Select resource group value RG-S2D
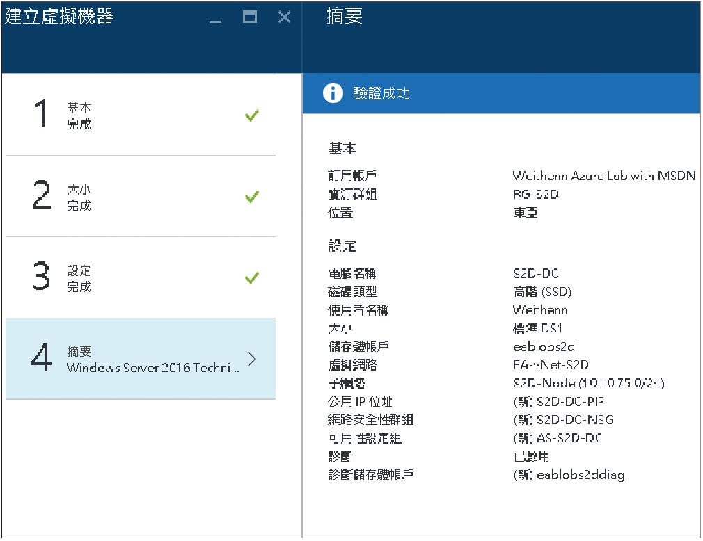The image size is (703, 541). (536, 195)
